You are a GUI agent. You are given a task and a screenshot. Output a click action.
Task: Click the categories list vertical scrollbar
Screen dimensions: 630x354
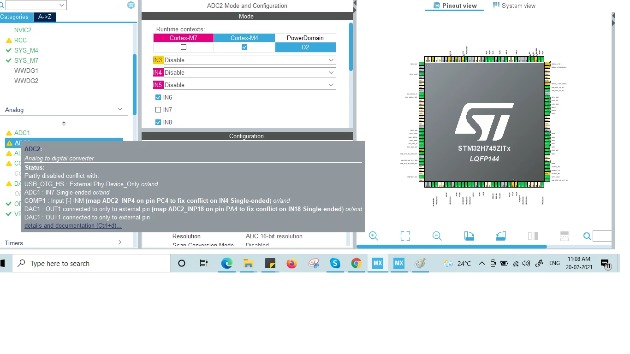coord(135,84)
